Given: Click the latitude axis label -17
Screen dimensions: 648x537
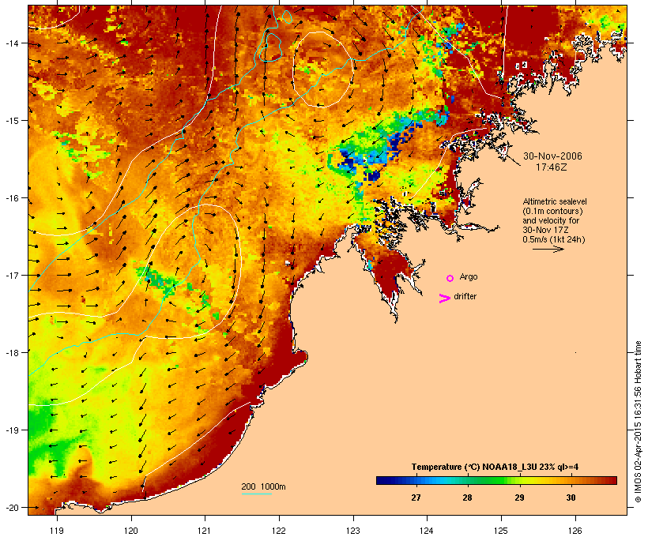Looking at the screenshot, I should 11,275.
